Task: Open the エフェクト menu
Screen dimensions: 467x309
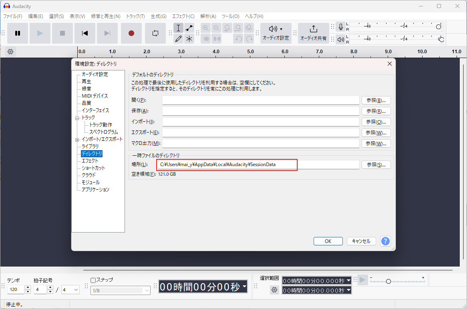Action: pyautogui.click(x=183, y=16)
